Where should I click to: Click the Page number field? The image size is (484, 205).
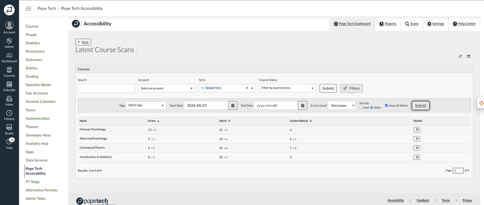point(458,171)
